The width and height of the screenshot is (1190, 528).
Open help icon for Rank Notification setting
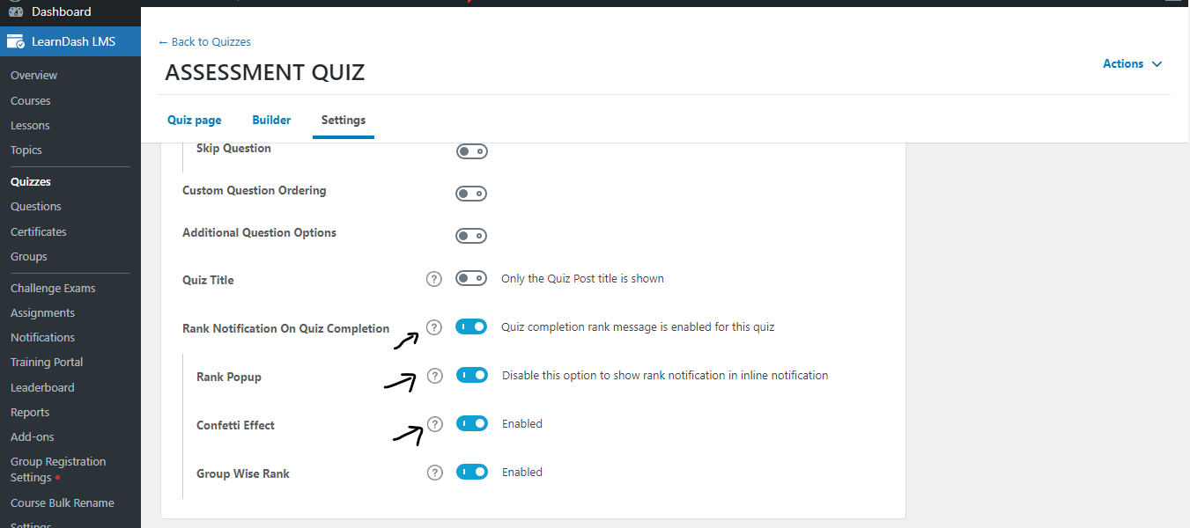pyautogui.click(x=433, y=327)
